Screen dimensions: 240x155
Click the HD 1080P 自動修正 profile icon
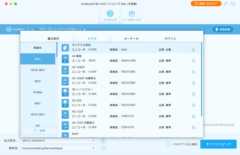point(65,81)
